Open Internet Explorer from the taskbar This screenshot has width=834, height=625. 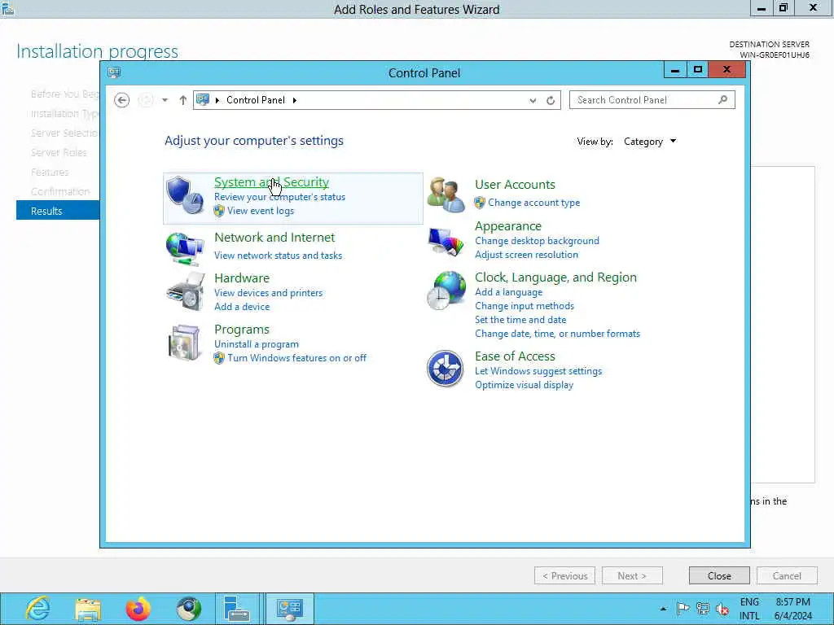pos(37,608)
